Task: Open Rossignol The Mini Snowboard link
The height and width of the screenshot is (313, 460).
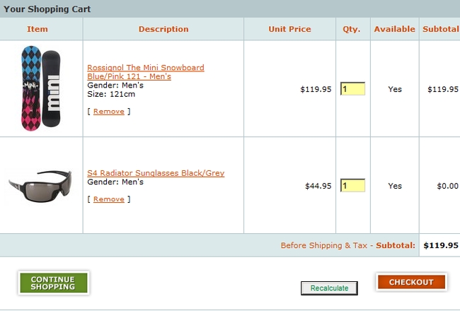Action: 145,71
